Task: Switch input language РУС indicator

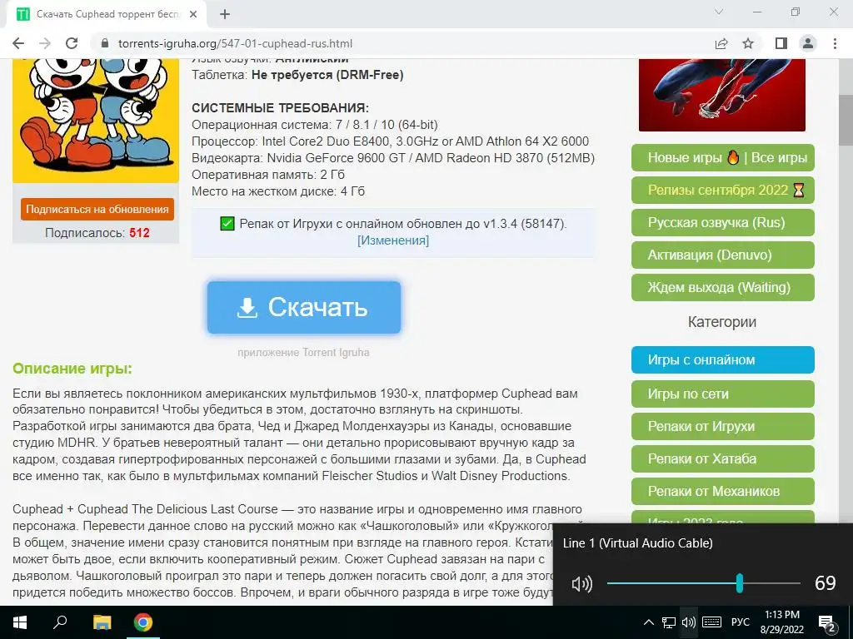Action: (x=741, y=622)
